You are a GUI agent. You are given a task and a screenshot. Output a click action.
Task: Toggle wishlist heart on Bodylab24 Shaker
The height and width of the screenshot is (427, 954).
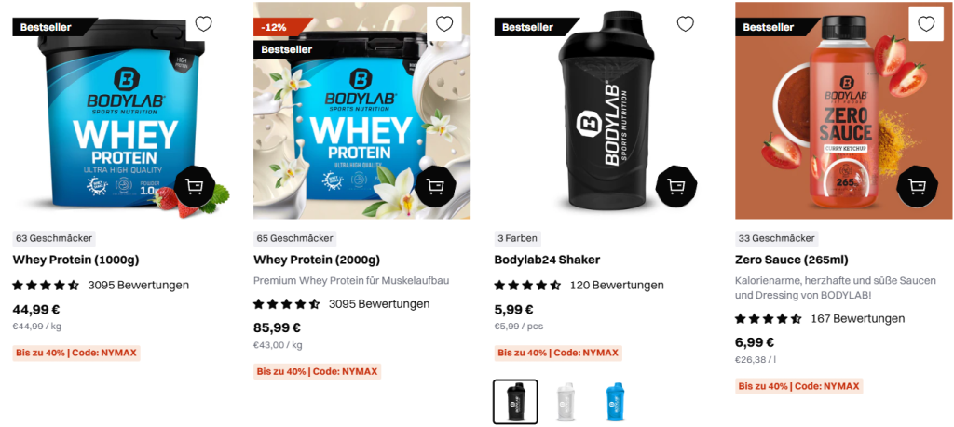pos(685,24)
